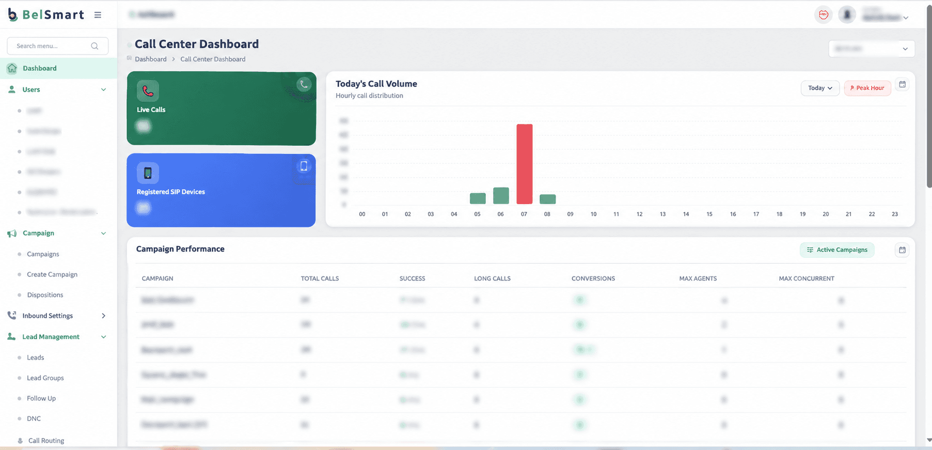Click the red peak bar at hour 07
The height and width of the screenshot is (450, 932).
(x=524, y=164)
